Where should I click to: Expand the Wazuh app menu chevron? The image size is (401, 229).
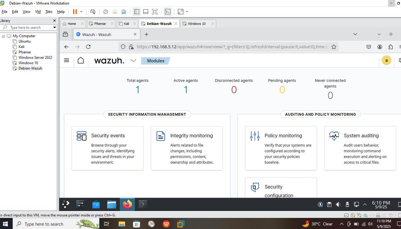tap(133, 61)
